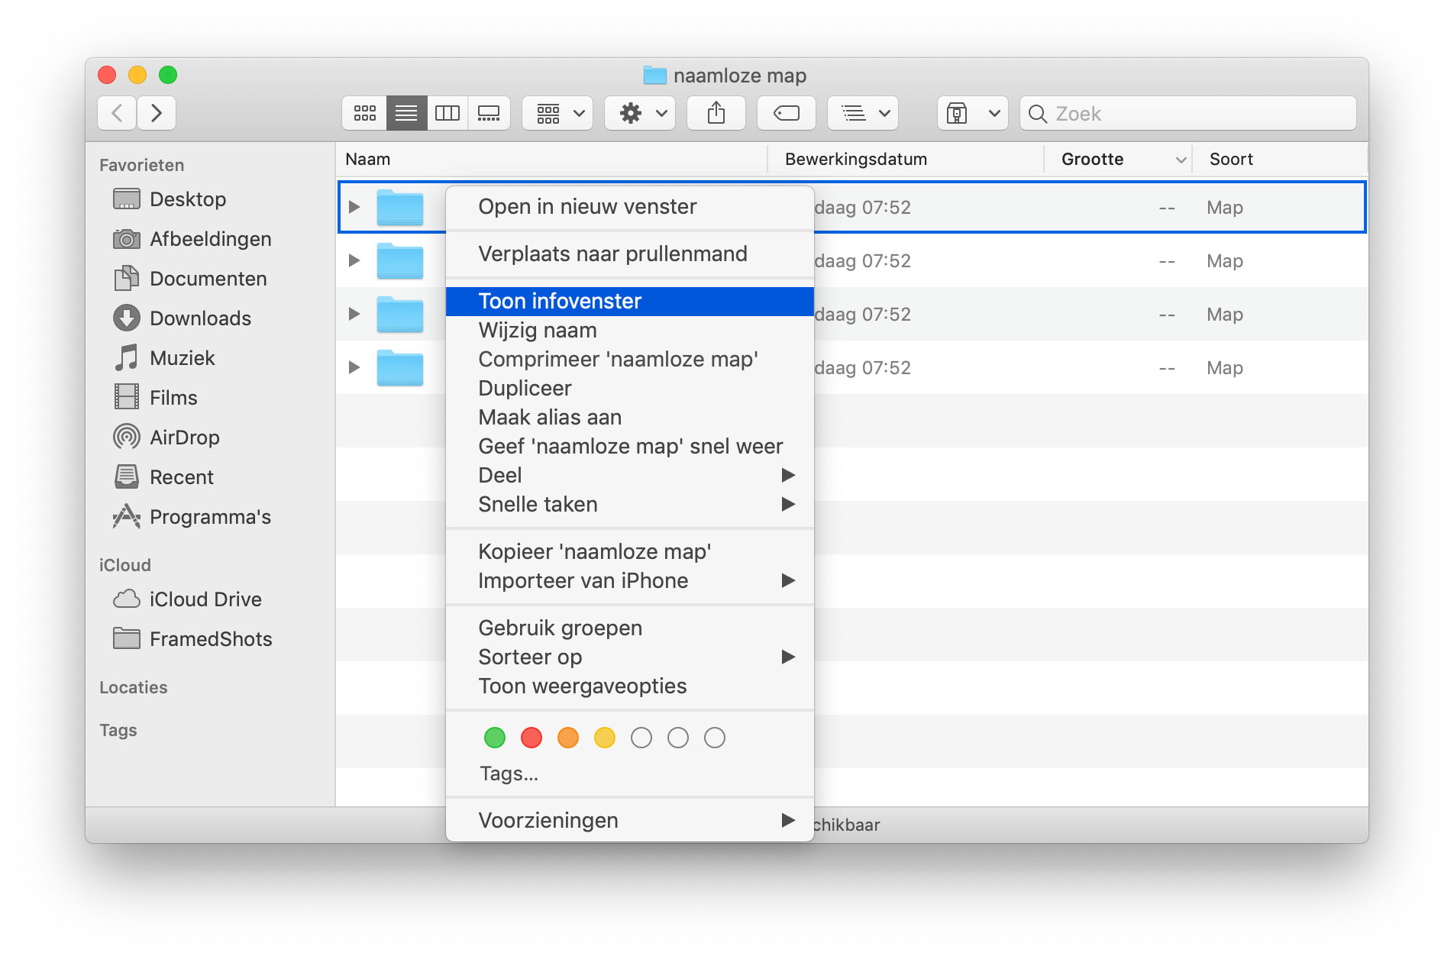Open Muziek in the sidebar

tap(164, 358)
